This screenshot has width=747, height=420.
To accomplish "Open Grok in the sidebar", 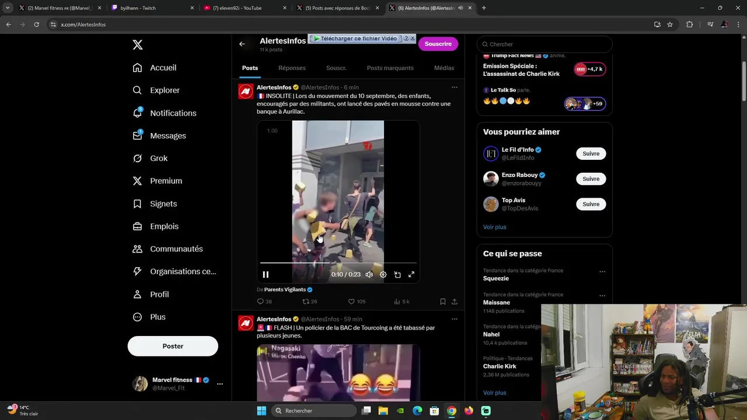I will pyautogui.click(x=150, y=158).
